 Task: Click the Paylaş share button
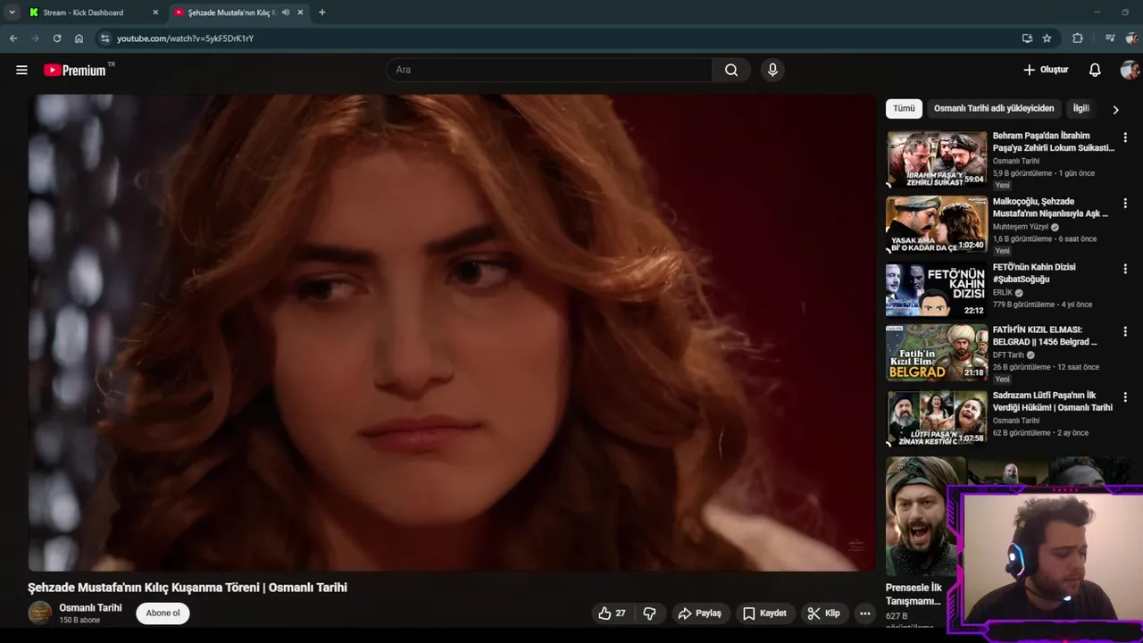click(699, 614)
